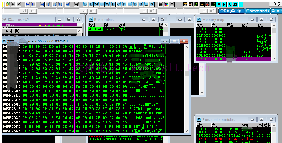Sort Memory map by 区段 column header
282x143 pixels.
248,25
